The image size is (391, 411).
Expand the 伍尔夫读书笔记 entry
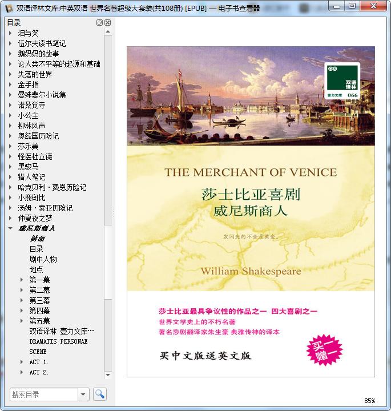10,43
